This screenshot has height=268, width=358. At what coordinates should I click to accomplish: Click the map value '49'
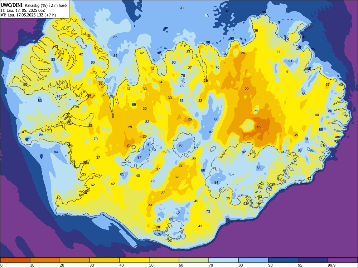pos(58,198)
